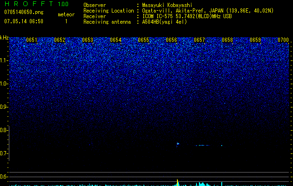Image resolution: width=293 pixels, height=186 pixels.
Task: Click the meteor count label
Action: pyautogui.click(x=66, y=14)
